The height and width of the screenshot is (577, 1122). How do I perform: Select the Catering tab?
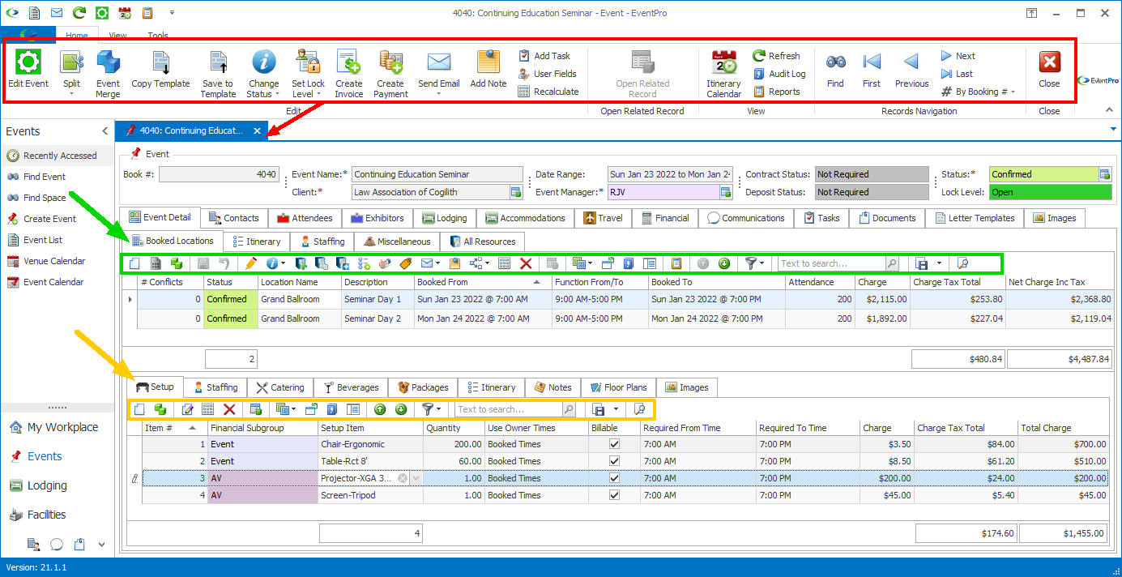pyautogui.click(x=279, y=387)
